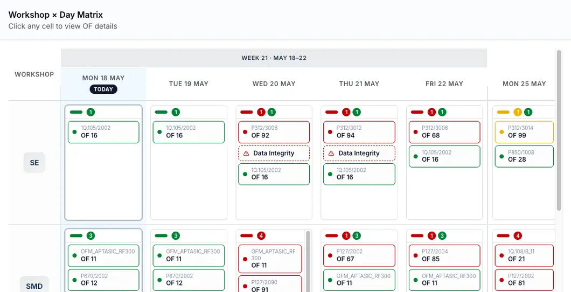Viewport: 571px width, 292px height.
Task: Click the scrollbar inside SMD Wednesday cell
Action: [308, 261]
